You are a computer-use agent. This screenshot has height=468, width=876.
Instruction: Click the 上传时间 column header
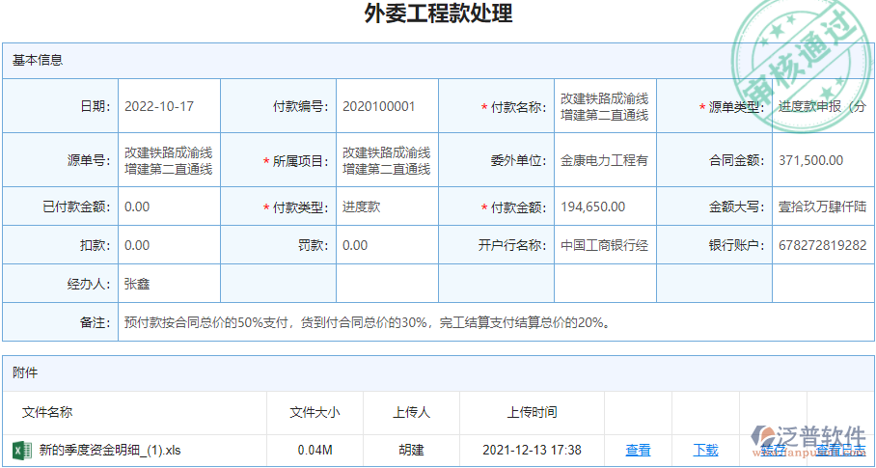[x=532, y=413]
